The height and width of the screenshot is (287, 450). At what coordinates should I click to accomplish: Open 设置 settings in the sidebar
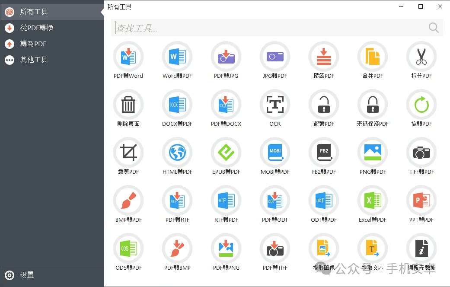tap(52, 275)
